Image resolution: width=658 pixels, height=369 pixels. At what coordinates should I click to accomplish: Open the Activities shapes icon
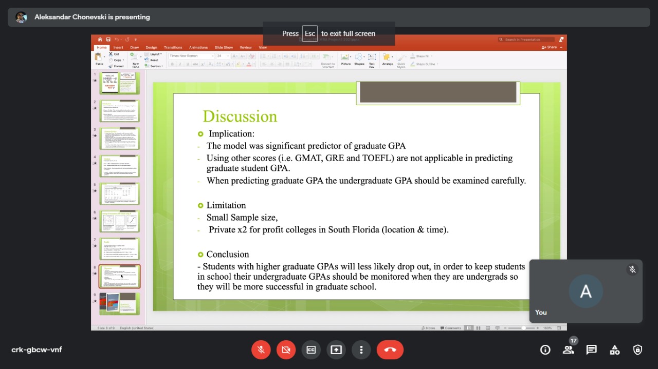[615, 350]
